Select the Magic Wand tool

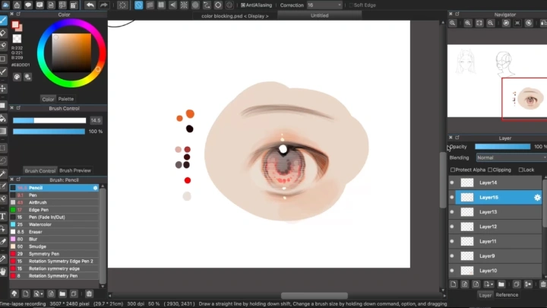click(x=3, y=173)
